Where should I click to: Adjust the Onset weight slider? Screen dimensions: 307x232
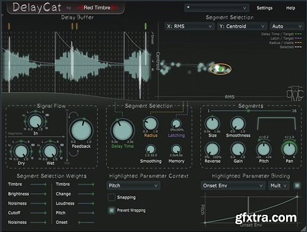tap(86, 222)
